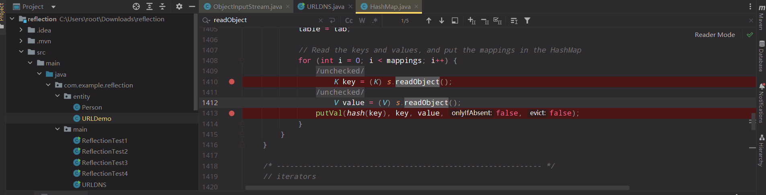The image size is (766, 195).
Task: Close URLDNS.java tab
Action: pyautogui.click(x=350, y=6)
